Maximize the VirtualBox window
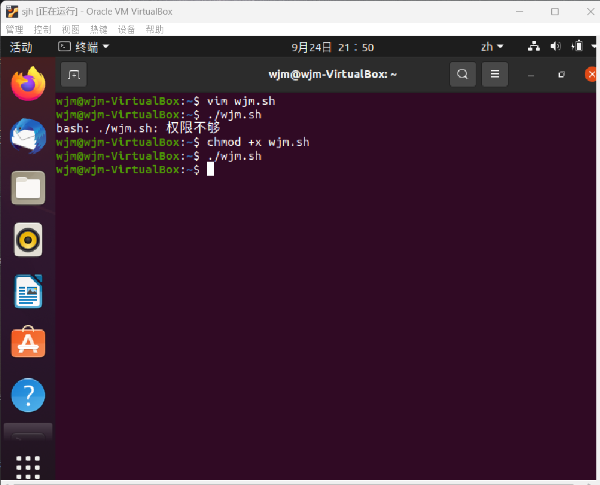 pos(555,12)
